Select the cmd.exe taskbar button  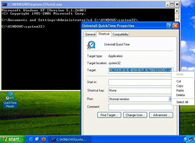click(70, 139)
